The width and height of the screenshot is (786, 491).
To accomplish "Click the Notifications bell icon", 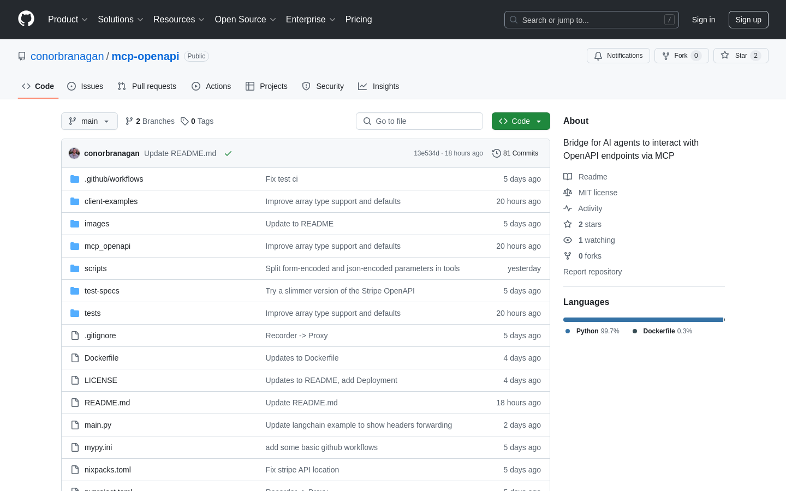I will pyautogui.click(x=598, y=56).
